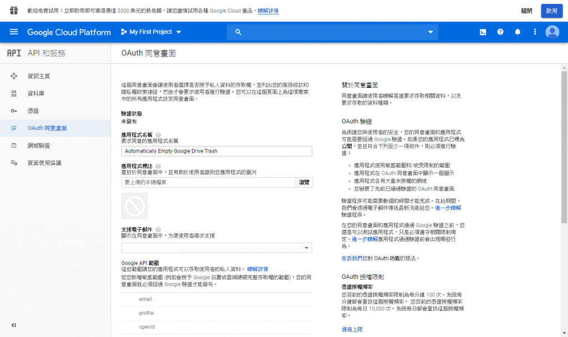
Task: Click the vertical page scrollbar
Action: click(564, 147)
